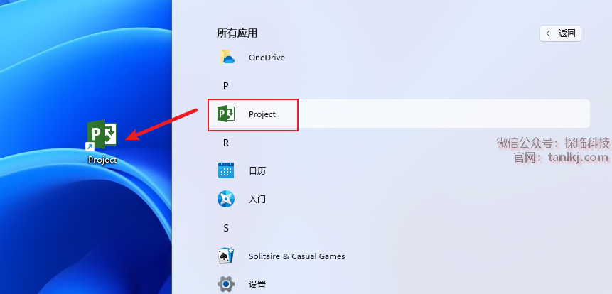The height and width of the screenshot is (294, 612).
Task: Go back with the 返回 button
Action: [561, 33]
